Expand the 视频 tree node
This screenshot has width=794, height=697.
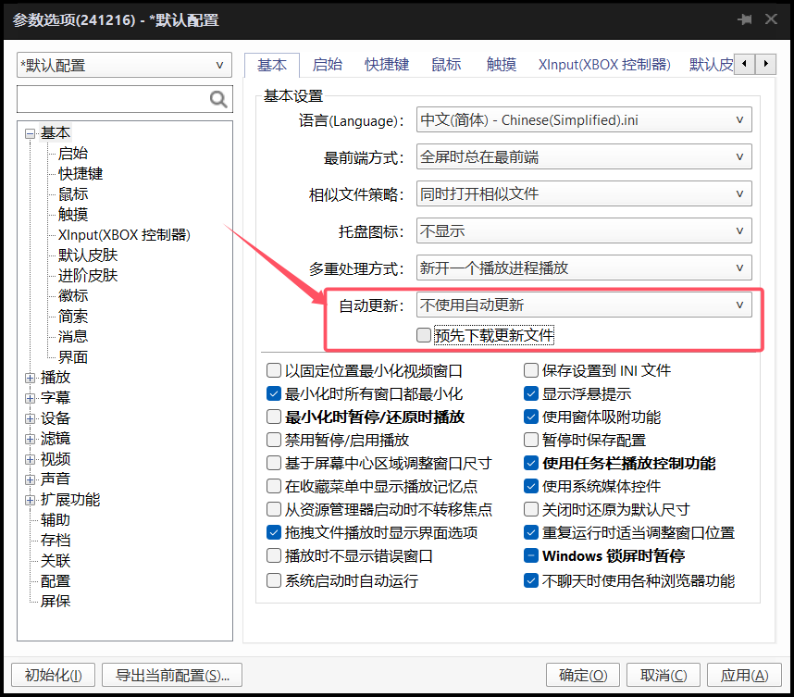point(31,459)
